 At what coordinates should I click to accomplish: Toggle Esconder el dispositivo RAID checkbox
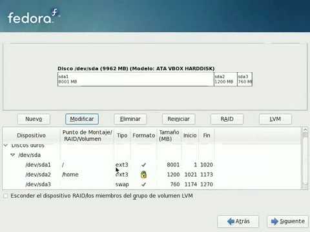click(x=6, y=196)
